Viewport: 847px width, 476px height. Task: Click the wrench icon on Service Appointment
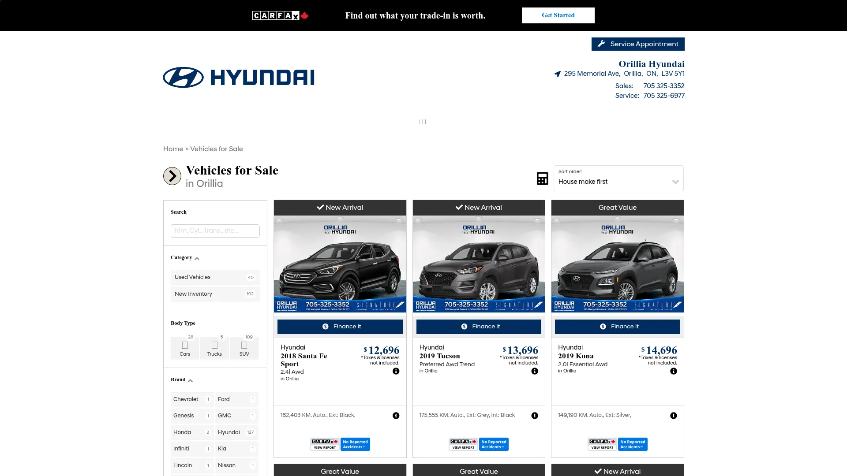(x=601, y=44)
